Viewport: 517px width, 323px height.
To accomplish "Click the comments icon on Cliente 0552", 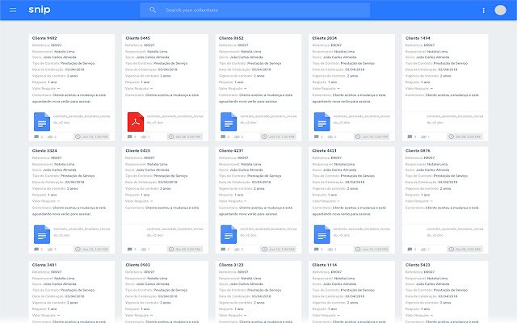I will pos(223,136).
